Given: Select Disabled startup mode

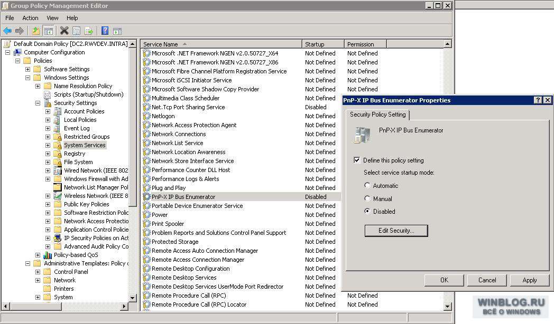Looking at the screenshot, I should click(367, 211).
